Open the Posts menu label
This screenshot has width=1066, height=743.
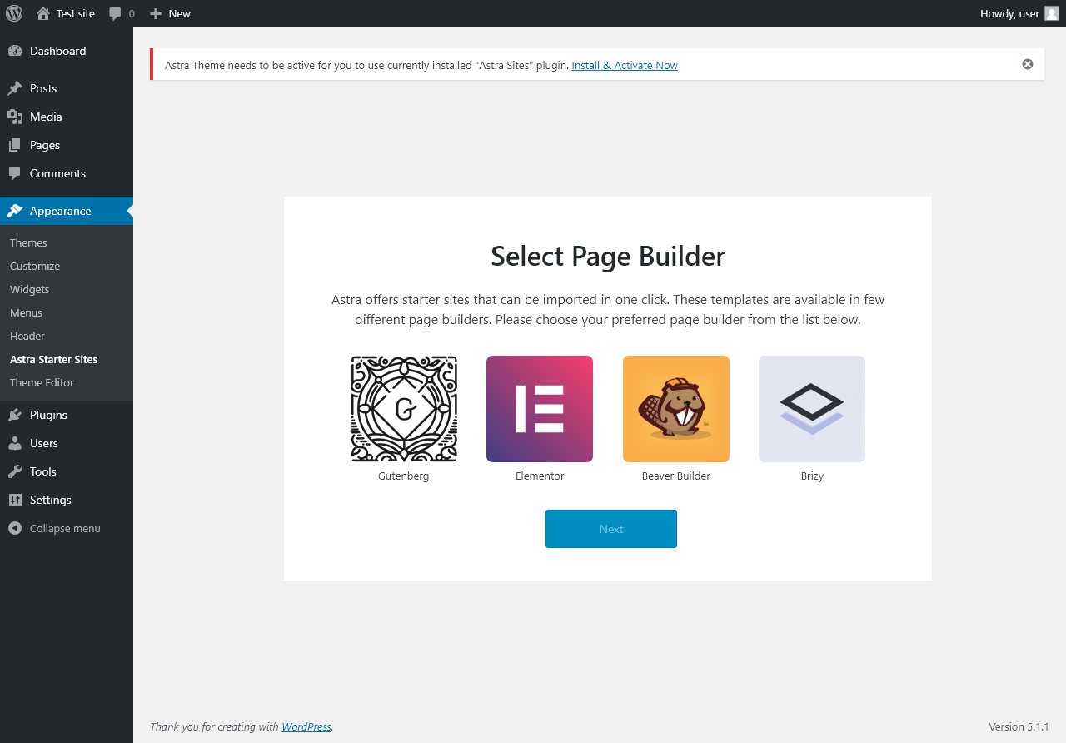tap(43, 88)
